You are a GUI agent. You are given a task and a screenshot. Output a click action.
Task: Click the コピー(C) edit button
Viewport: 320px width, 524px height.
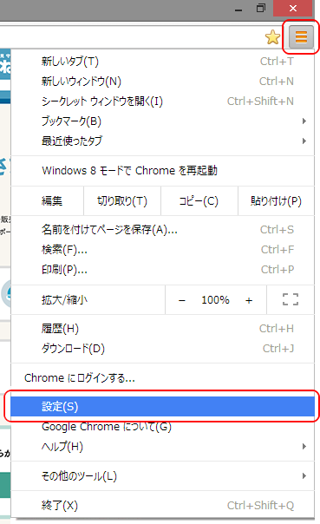(199, 201)
